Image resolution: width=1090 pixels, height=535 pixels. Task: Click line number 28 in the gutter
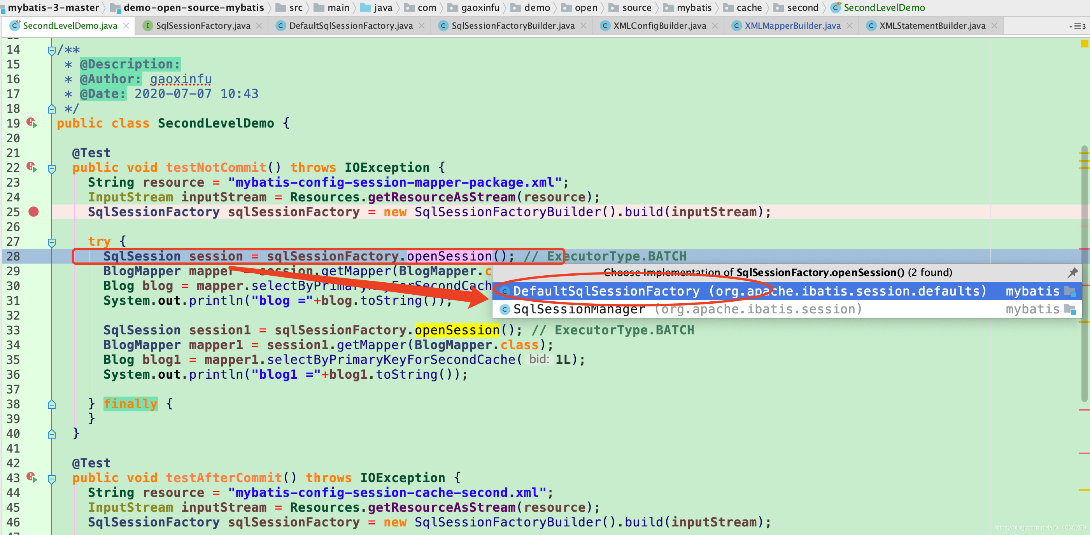[13, 256]
